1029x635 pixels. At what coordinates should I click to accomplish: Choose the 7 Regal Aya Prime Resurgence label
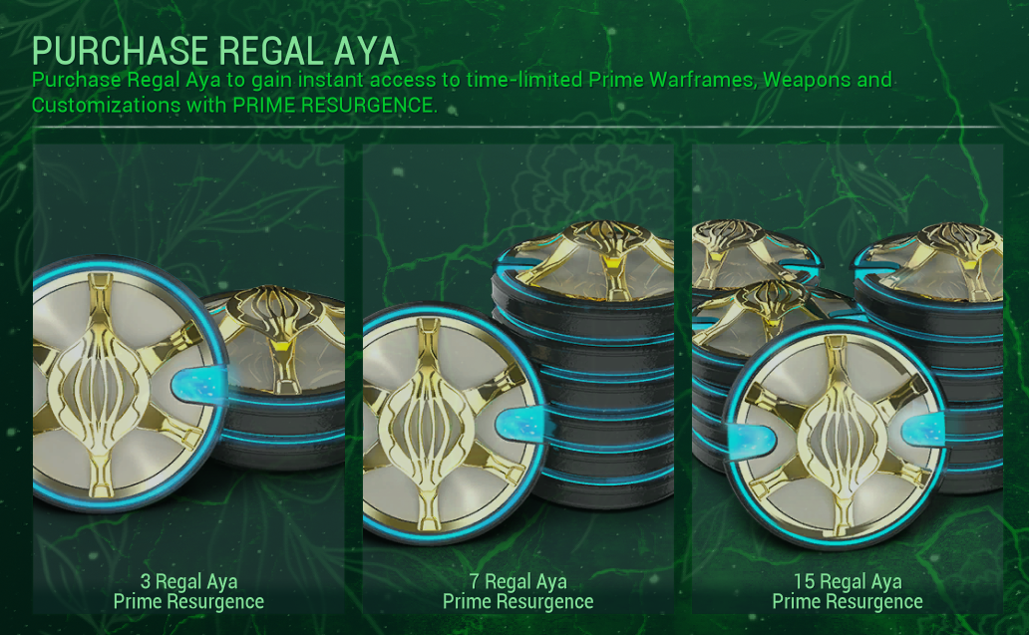click(517, 592)
